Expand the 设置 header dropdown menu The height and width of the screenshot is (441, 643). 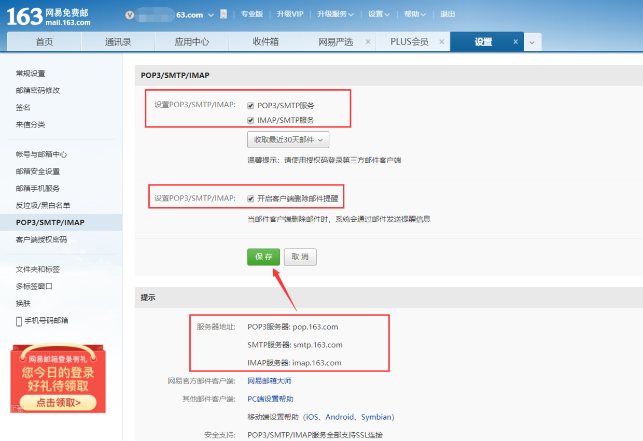(x=379, y=15)
